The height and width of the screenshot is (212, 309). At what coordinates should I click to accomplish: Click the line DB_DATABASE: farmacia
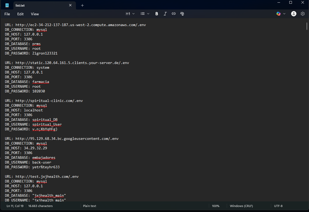pyautogui.click(x=27, y=82)
